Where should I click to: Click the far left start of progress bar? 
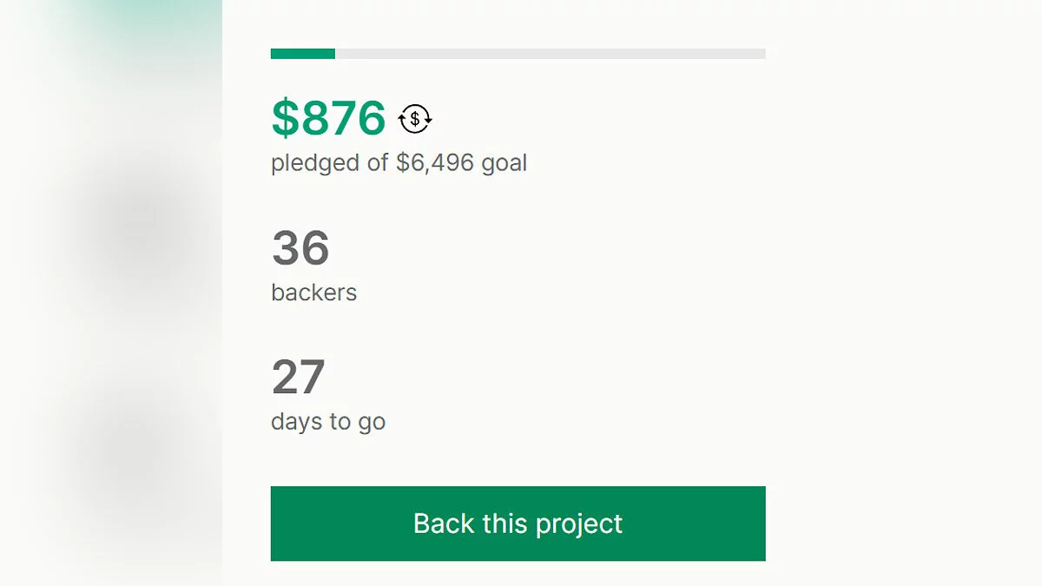[x=274, y=54]
